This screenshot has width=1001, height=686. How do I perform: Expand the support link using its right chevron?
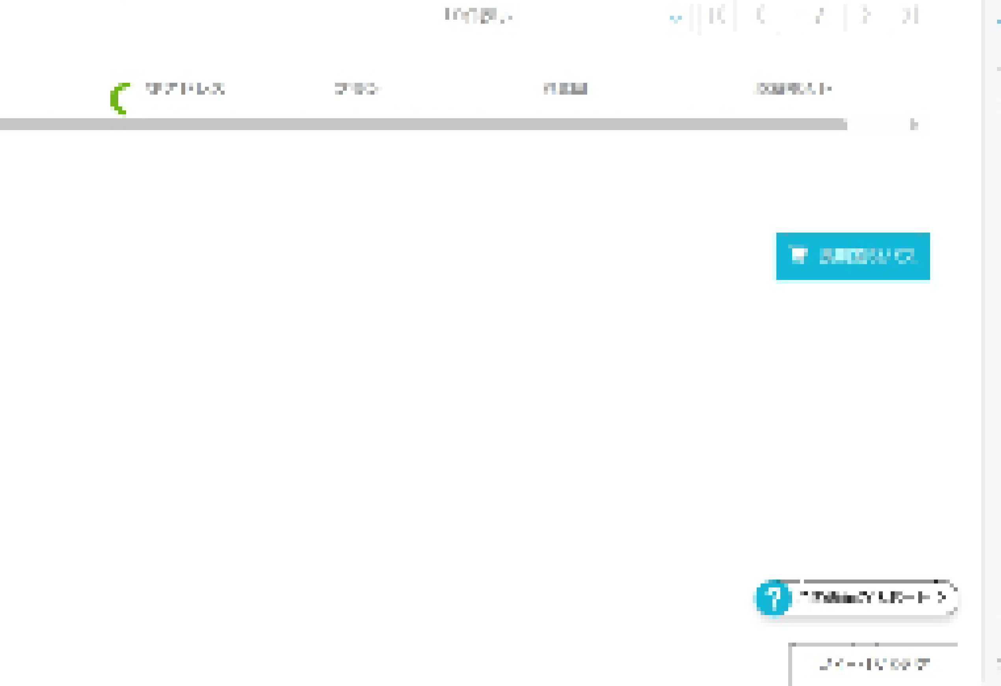click(x=942, y=597)
